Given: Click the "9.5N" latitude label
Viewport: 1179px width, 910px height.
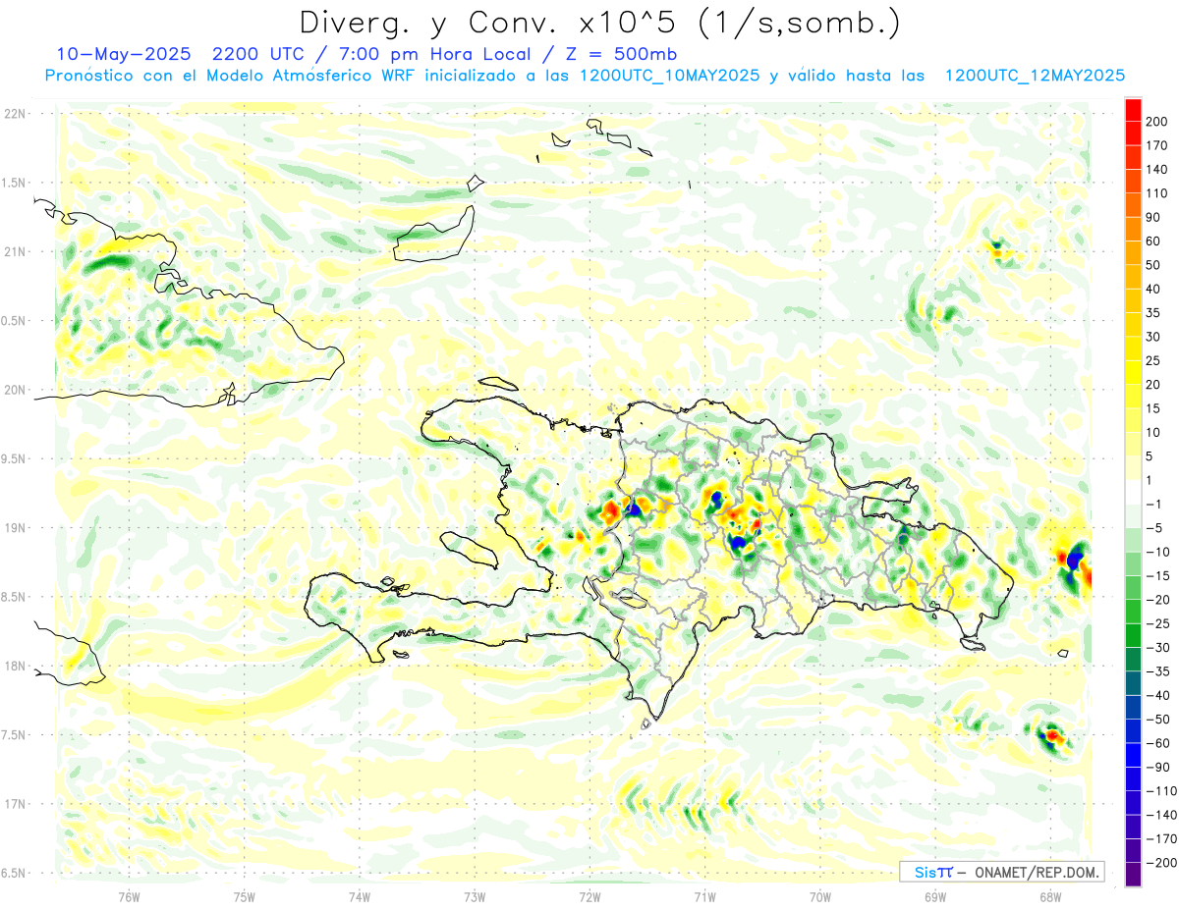Looking at the screenshot, I should (x=15, y=459).
